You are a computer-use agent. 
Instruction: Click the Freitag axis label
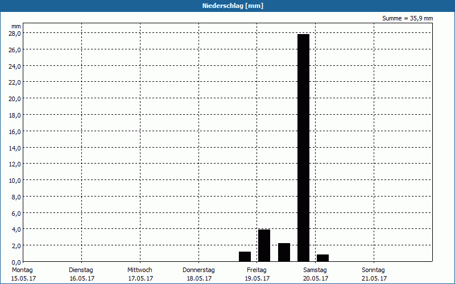[x=257, y=270]
